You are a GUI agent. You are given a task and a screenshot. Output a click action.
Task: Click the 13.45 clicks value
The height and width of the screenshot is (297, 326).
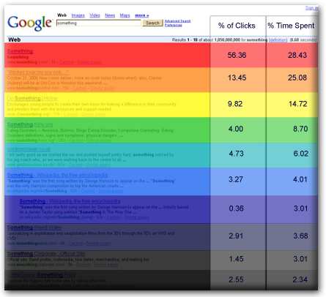click(x=237, y=78)
